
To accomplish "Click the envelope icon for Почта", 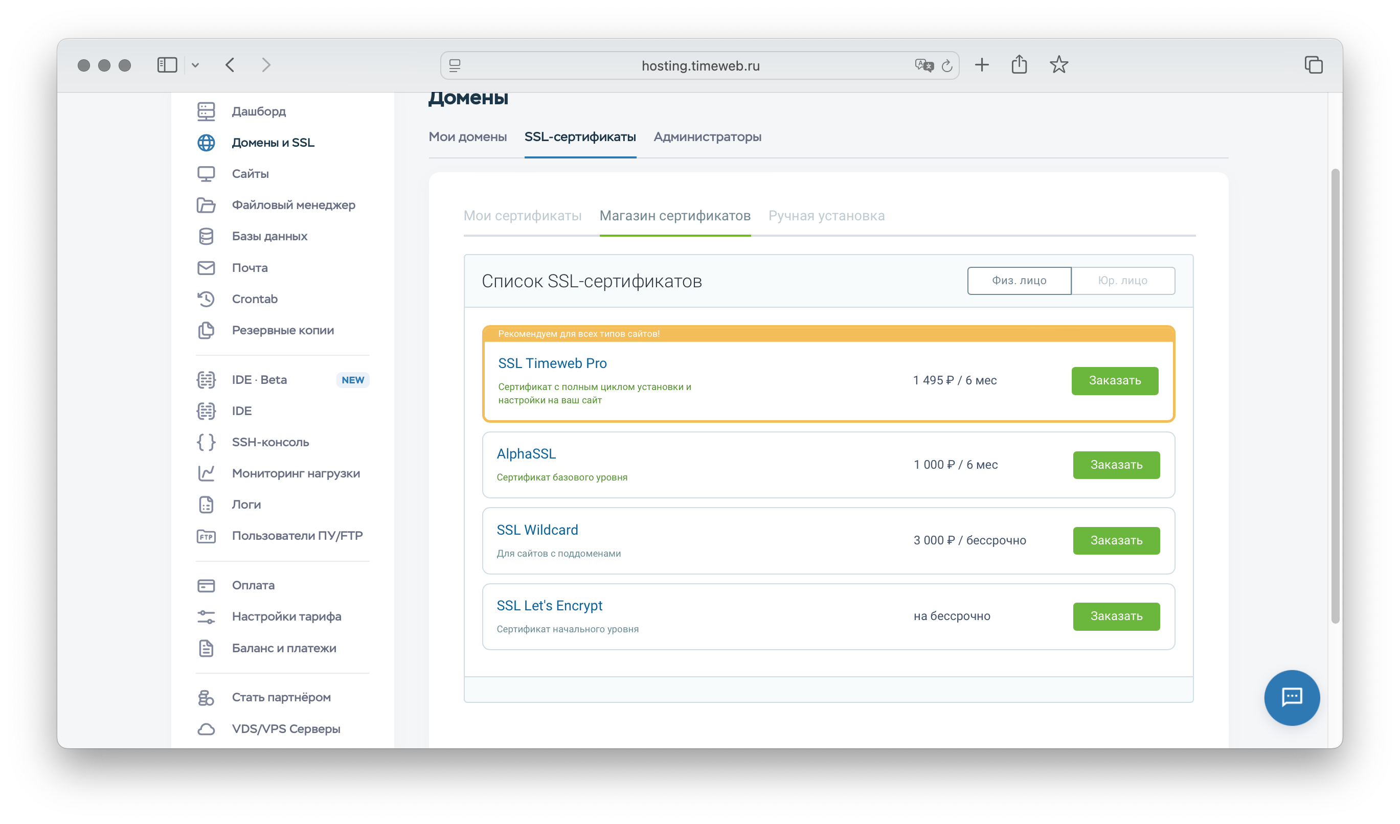I will point(206,268).
